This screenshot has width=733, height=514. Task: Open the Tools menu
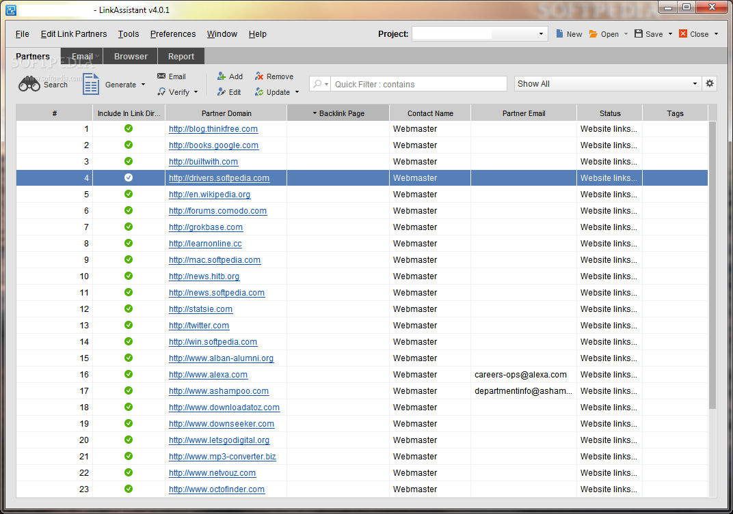click(129, 33)
